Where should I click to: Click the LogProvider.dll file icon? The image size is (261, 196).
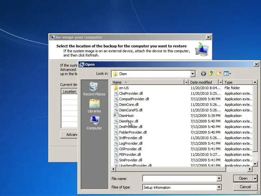[116, 143]
